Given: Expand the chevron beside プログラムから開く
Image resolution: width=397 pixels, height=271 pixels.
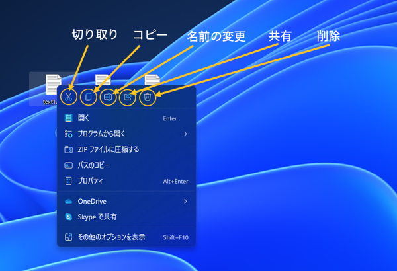Looking at the screenshot, I should pyautogui.click(x=185, y=134).
